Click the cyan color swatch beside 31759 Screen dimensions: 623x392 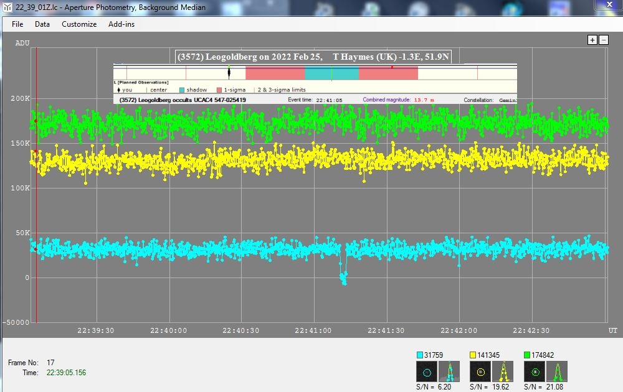pos(420,355)
